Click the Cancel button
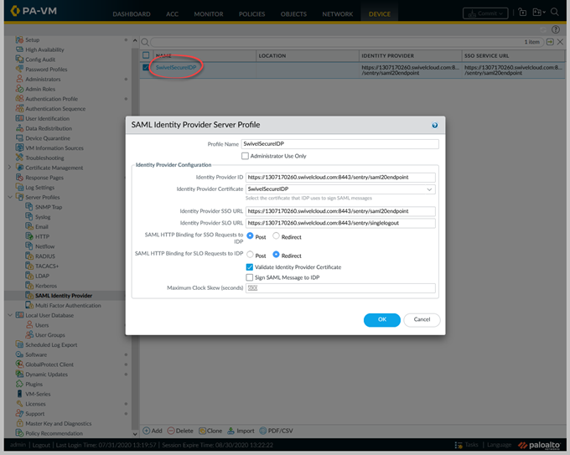 pyautogui.click(x=422, y=319)
